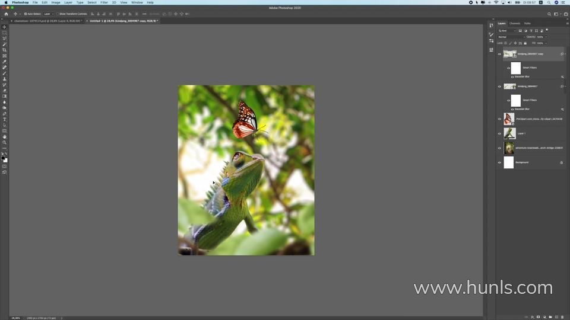
Task: Hide the Background layer visibility eye
Action: tap(499, 162)
